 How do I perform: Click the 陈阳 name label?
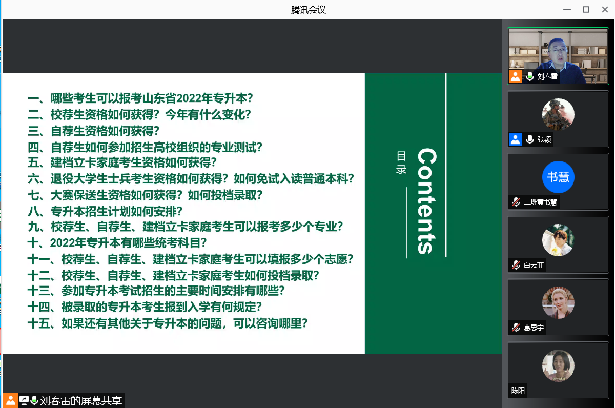point(518,391)
